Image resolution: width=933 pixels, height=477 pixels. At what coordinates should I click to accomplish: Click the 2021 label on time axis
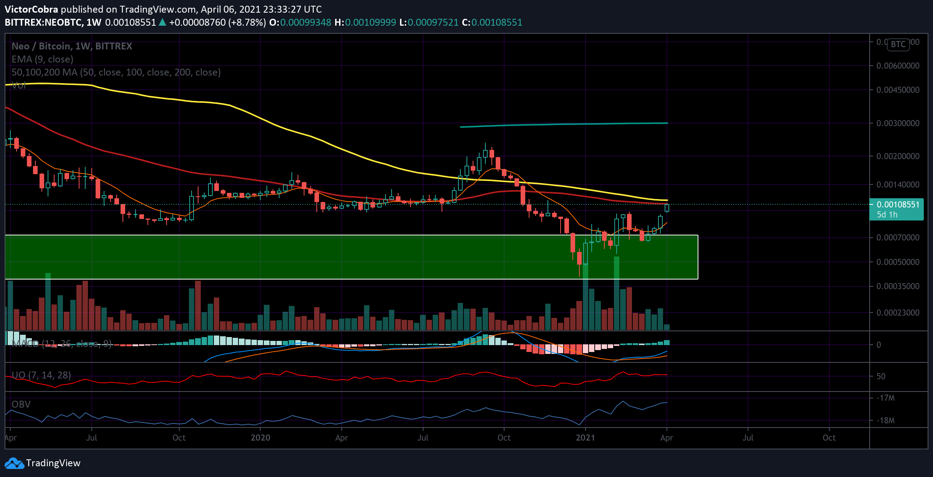point(585,438)
